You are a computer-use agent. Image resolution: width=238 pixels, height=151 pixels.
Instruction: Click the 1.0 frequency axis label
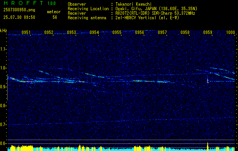3,68
